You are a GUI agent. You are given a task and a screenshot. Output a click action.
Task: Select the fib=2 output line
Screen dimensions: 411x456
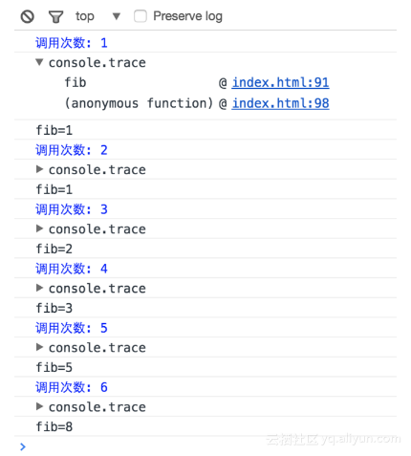coord(205,249)
